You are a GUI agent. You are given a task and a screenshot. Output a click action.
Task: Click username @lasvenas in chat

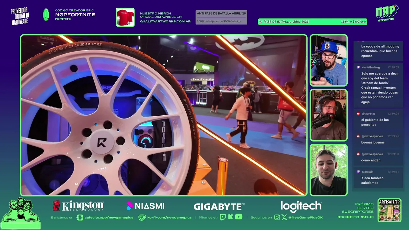[369, 114]
